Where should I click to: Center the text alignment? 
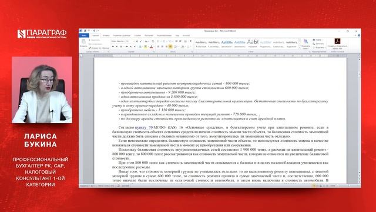point(162,47)
